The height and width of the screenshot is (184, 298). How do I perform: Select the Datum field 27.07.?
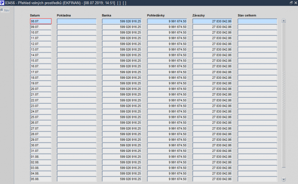coord(41,128)
